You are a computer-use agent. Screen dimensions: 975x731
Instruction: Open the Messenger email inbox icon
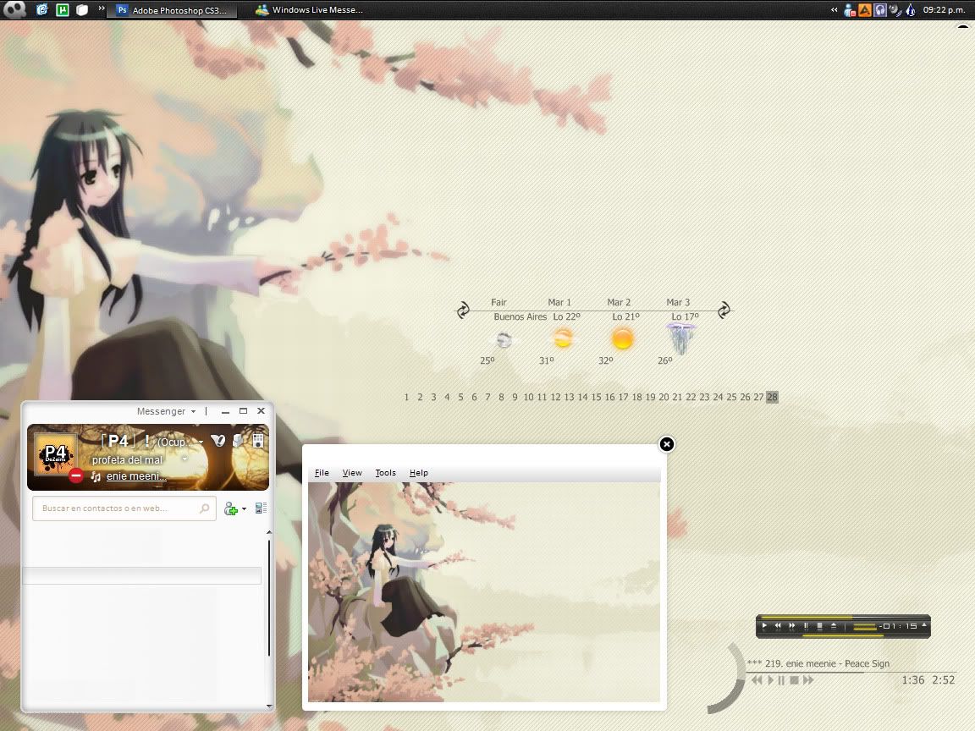pyautogui.click(x=218, y=441)
